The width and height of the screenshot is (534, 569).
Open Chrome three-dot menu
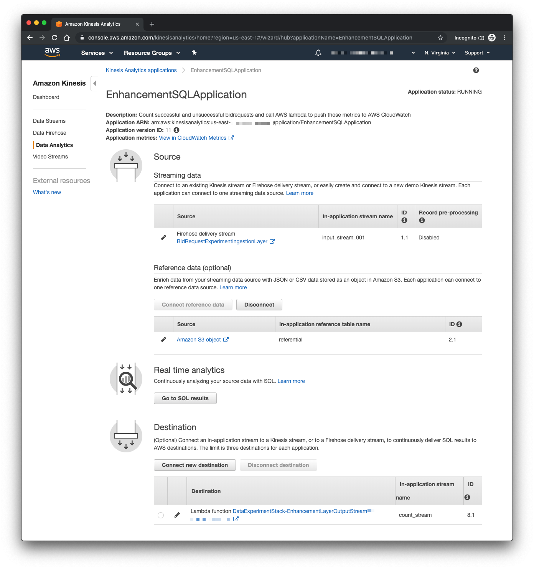504,38
